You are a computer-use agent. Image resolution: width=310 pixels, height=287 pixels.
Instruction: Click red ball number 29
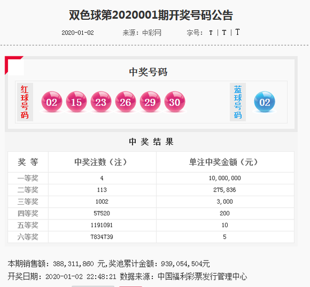[150, 101]
